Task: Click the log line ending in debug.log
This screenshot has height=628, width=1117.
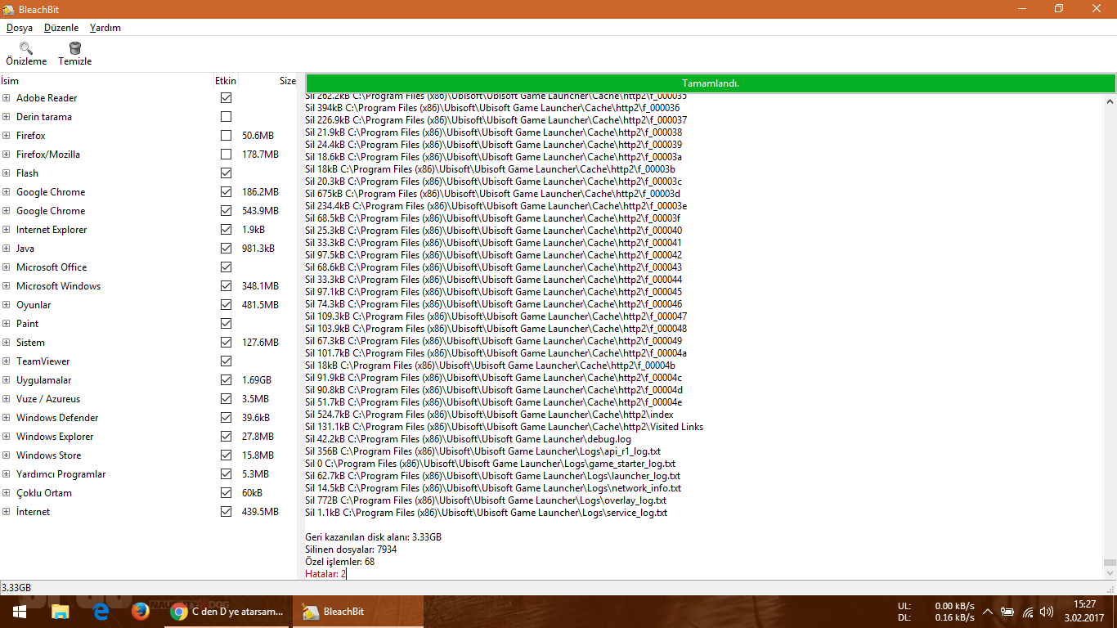Action: pos(468,439)
